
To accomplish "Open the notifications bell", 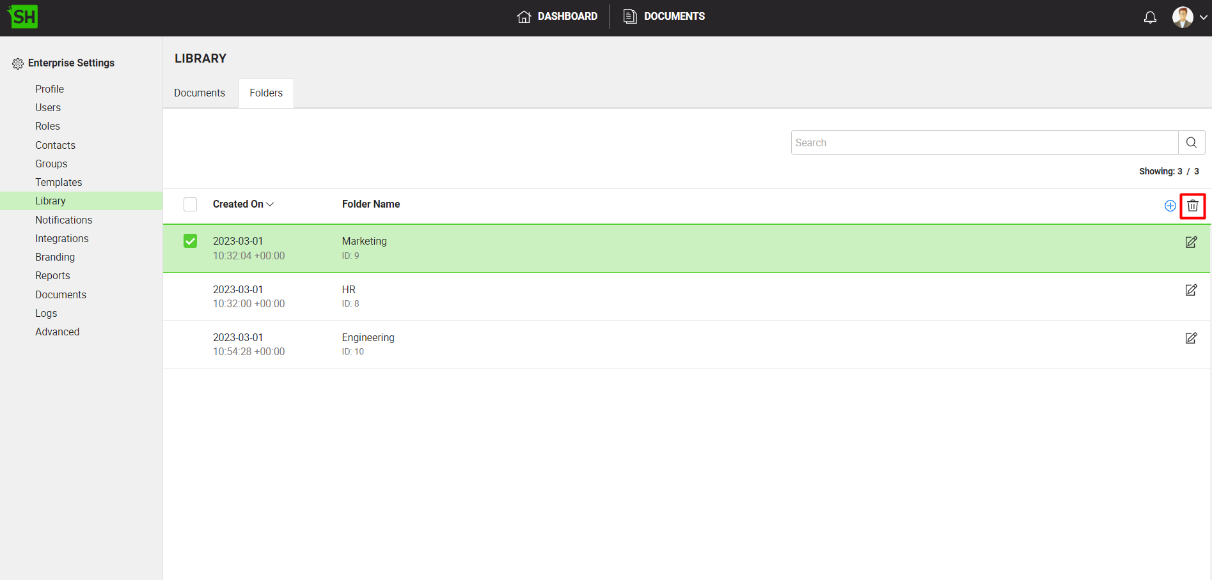I will pyautogui.click(x=1150, y=17).
